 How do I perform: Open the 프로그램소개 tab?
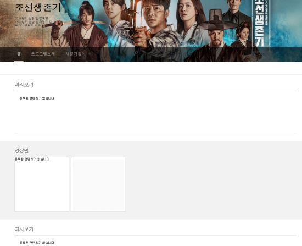[x=43, y=54]
